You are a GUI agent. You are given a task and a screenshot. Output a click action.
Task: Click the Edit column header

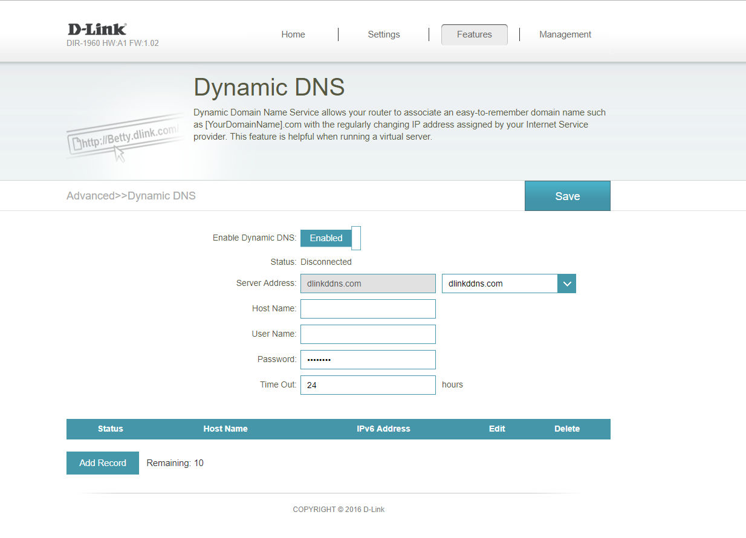[x=497, y=429]
